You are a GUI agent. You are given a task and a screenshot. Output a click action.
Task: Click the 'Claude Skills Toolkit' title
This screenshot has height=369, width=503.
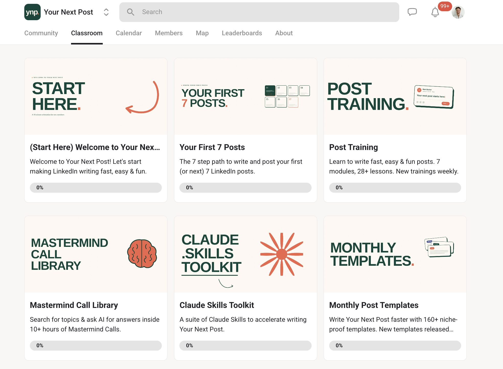pyautogui.click(x=217, y=305)
